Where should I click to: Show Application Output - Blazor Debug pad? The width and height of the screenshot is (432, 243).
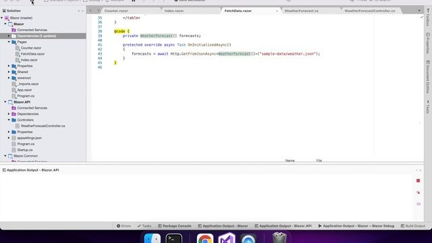[x=356, y=226]
